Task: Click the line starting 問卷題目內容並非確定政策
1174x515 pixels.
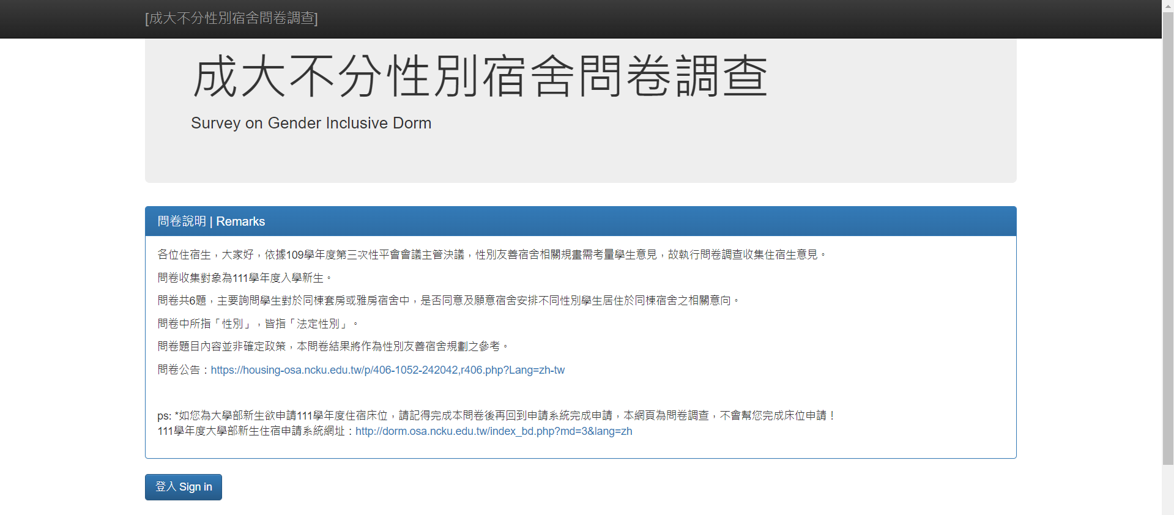Action: click(333, 346)
